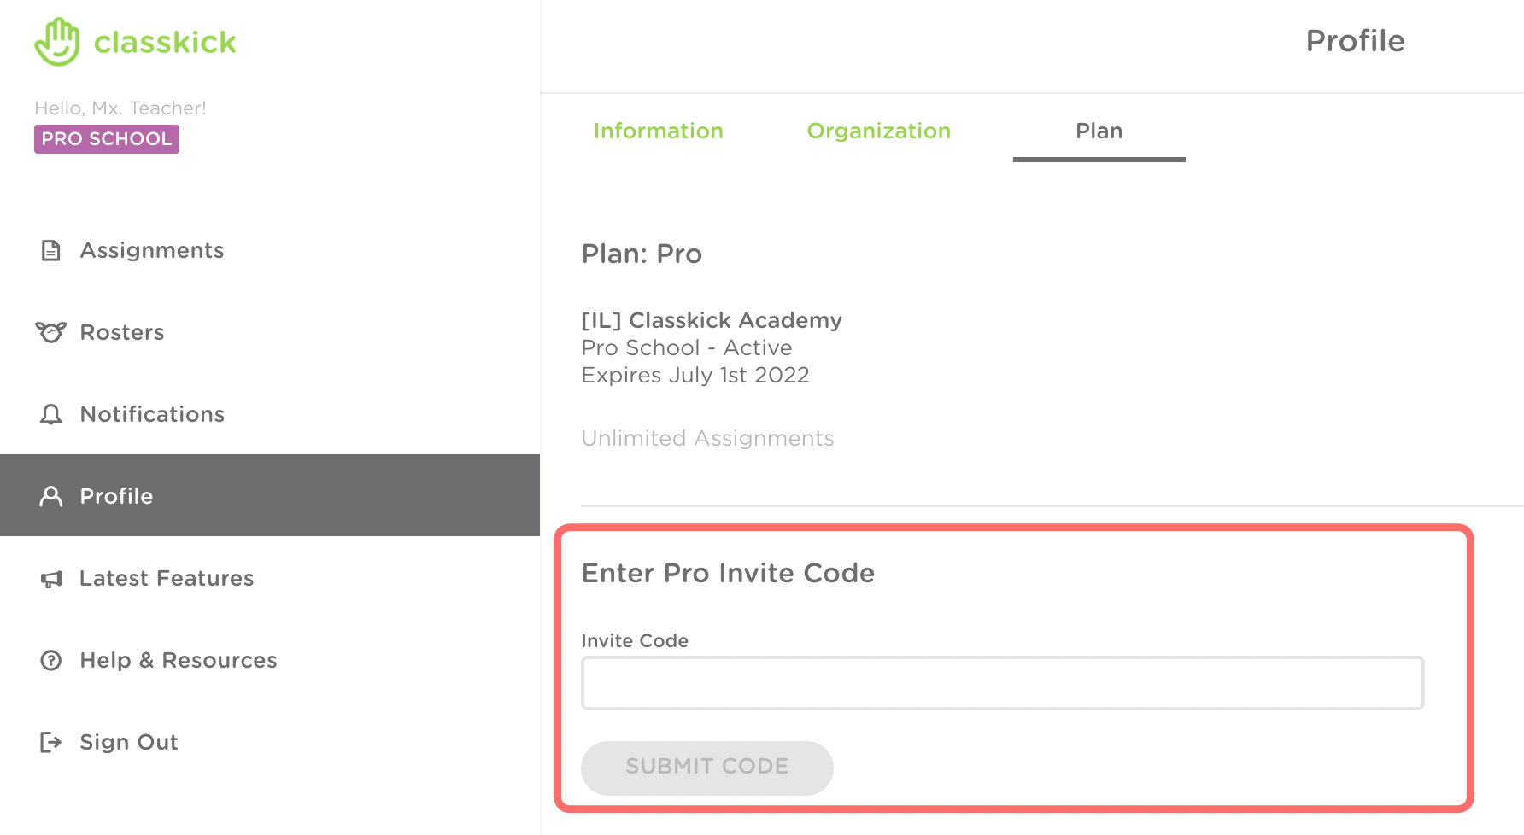Image resolution: width=1524 pixels, height=835 pixels.
Task: Open Help & Resources menu item
Action: pos(179,660)
